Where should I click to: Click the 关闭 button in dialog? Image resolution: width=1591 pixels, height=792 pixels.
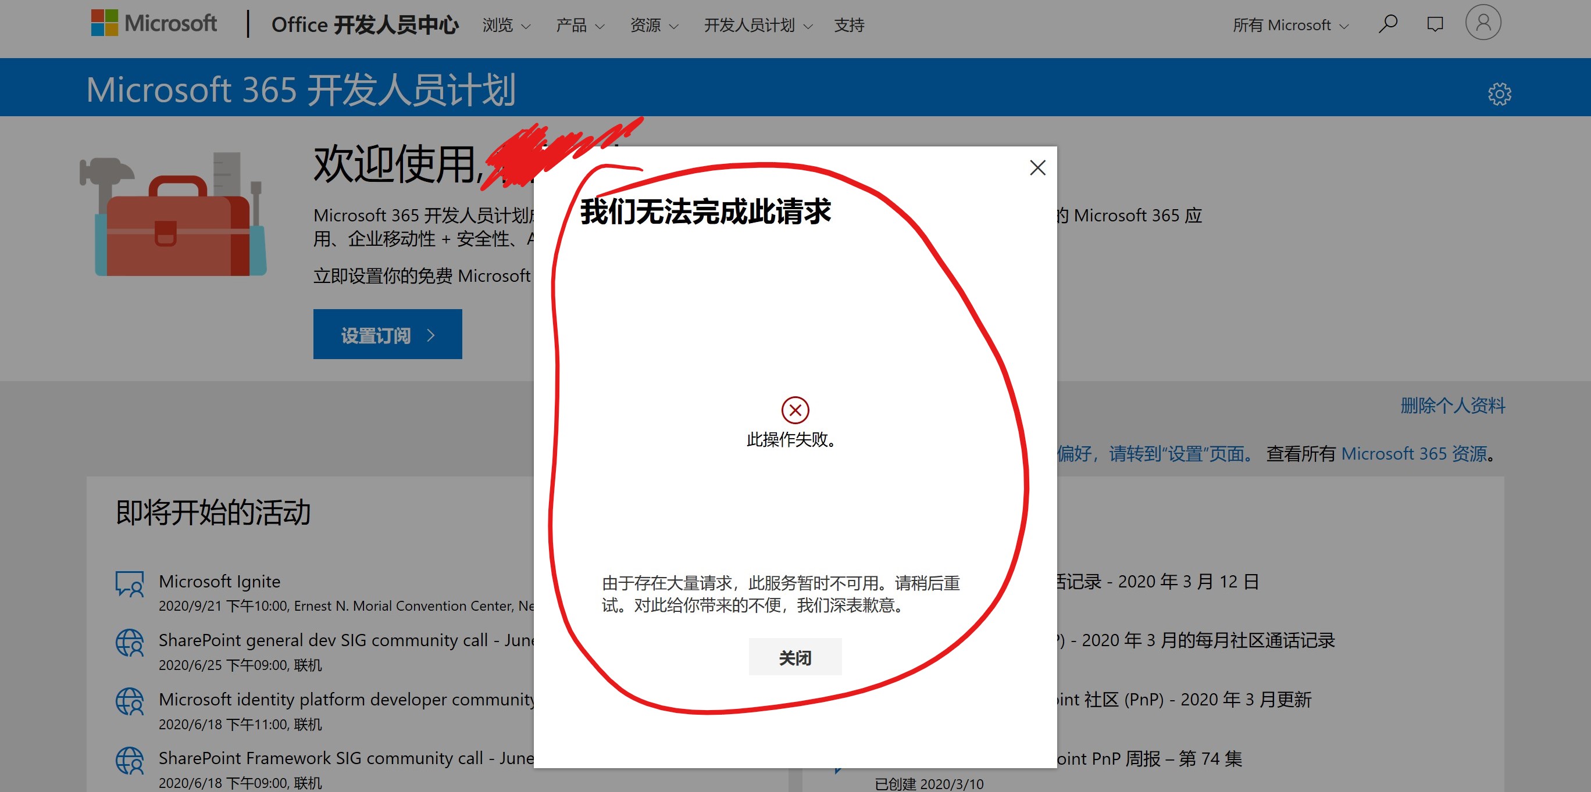pos(795,657)
